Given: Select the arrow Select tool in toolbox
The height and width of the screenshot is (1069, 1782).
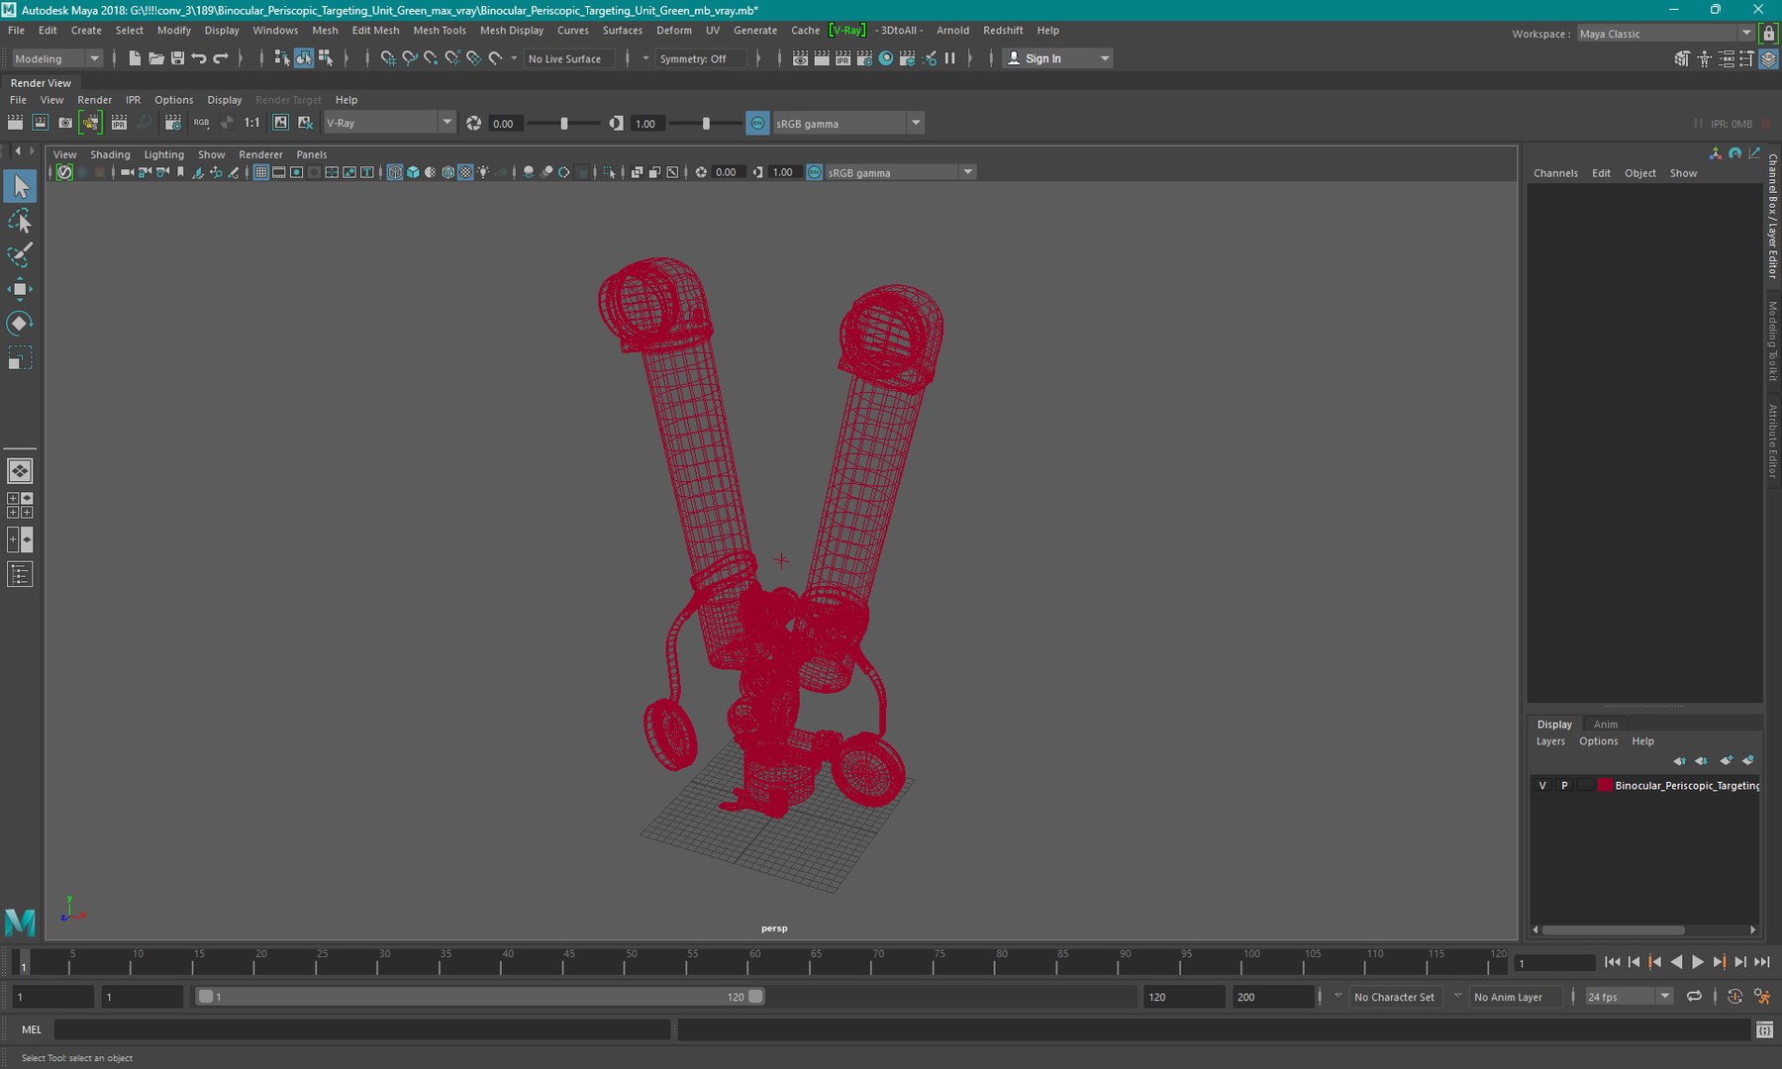Looking at the screenshot, I should (20, 186).
